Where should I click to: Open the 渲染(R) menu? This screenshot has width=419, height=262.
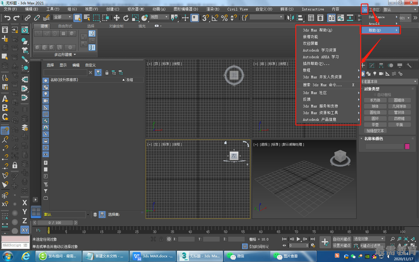pos(213,9)
